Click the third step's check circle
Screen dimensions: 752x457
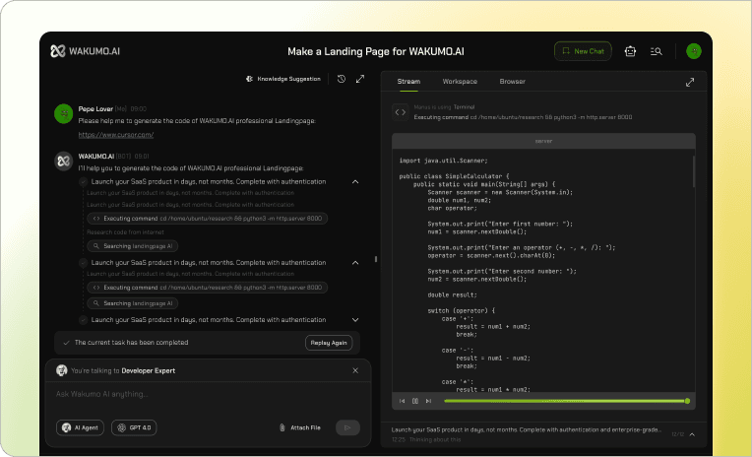pyautogui.click(x=83, y=320)
